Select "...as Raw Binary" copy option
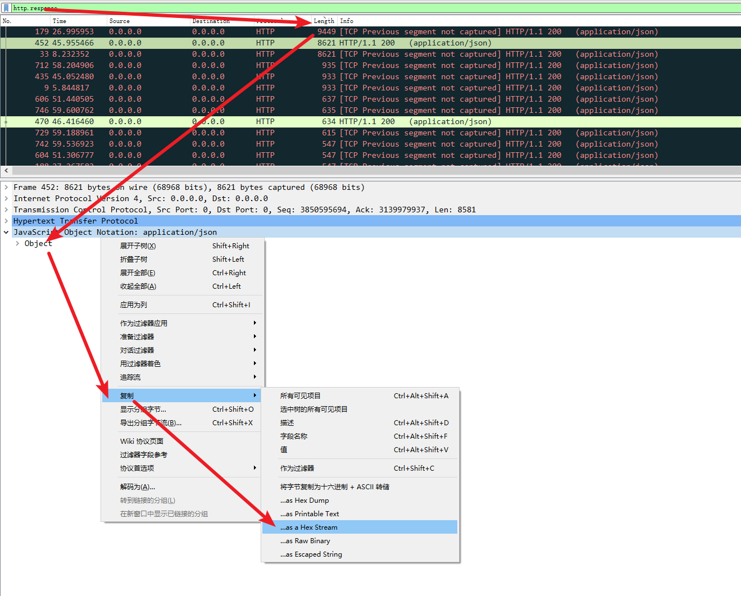Screen dimensions: 741x596 [305, 541]
